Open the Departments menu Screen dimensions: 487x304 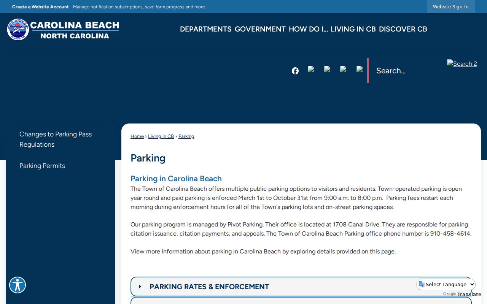coord(205,29)
